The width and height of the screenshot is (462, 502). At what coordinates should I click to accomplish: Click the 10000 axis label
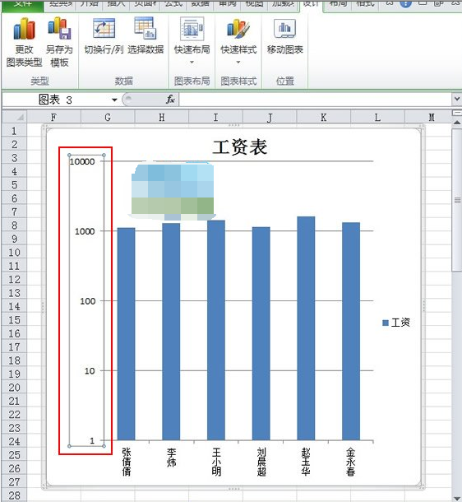(x=82, y=161)
